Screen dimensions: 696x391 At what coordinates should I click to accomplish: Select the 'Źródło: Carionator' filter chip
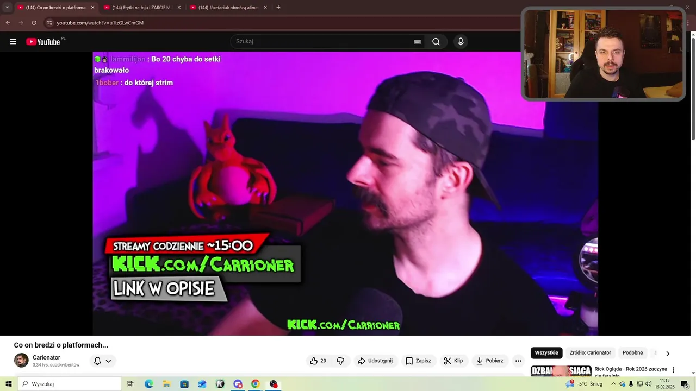coord(591,353)
